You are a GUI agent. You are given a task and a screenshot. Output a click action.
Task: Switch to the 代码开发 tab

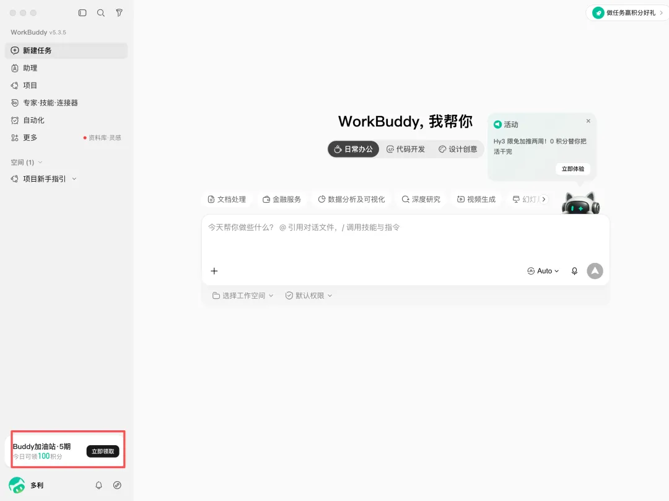click(405, 149)
